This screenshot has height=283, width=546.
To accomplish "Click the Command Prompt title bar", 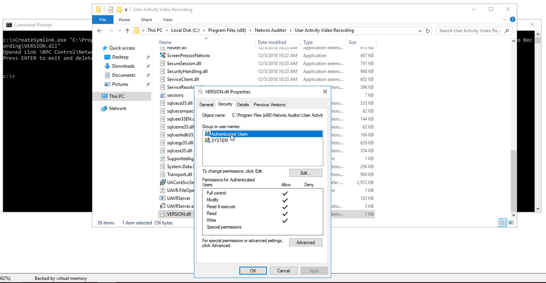I will pos(48,25).
